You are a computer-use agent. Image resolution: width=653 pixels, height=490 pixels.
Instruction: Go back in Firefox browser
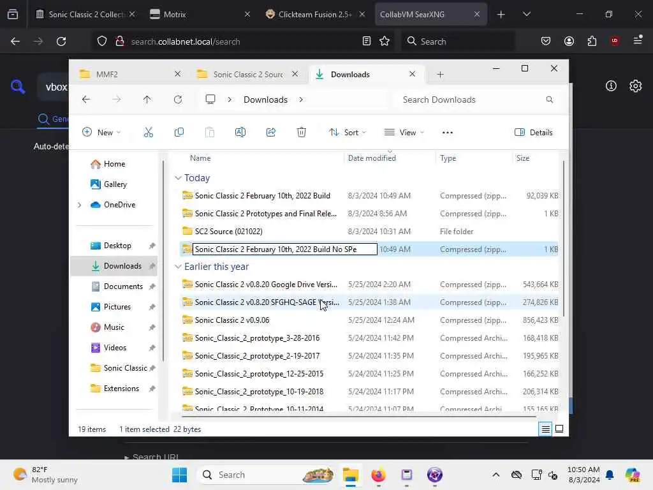(15, 41)
